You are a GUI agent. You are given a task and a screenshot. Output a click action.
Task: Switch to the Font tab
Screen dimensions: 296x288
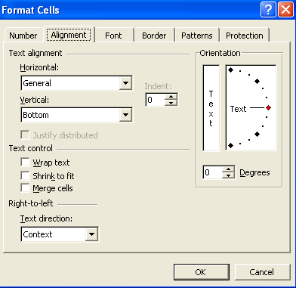coord(113,36)
